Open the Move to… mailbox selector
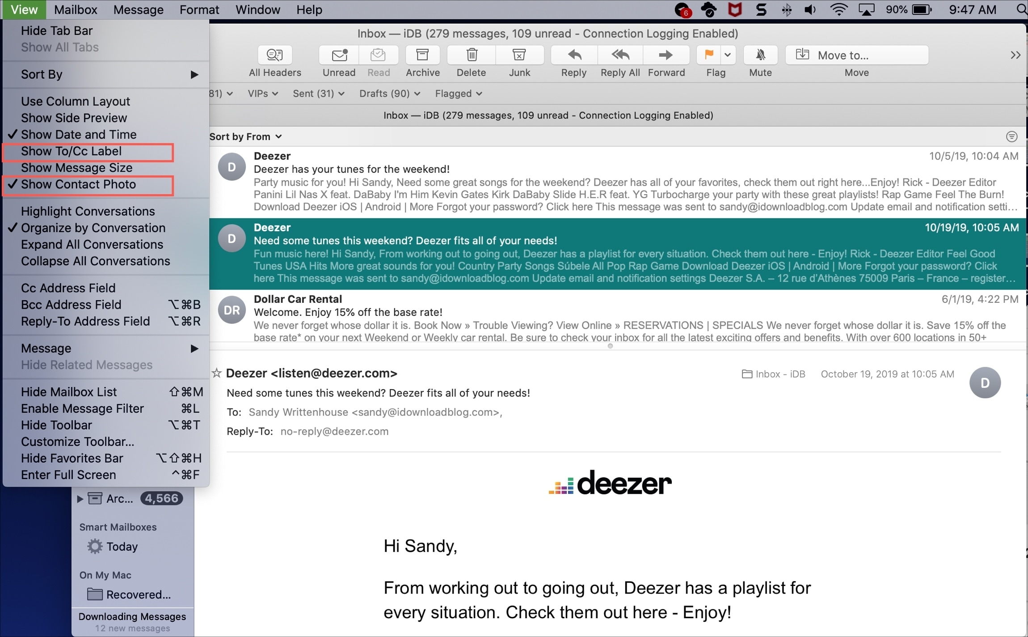This screenshot has height=637, width=1028. point(856,55)
